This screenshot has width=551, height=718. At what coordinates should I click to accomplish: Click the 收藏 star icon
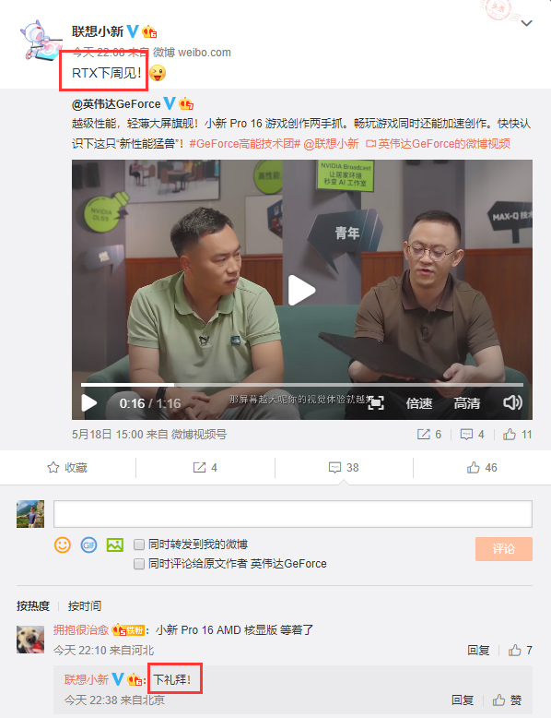pyautogui.click(x=53, y=468)
